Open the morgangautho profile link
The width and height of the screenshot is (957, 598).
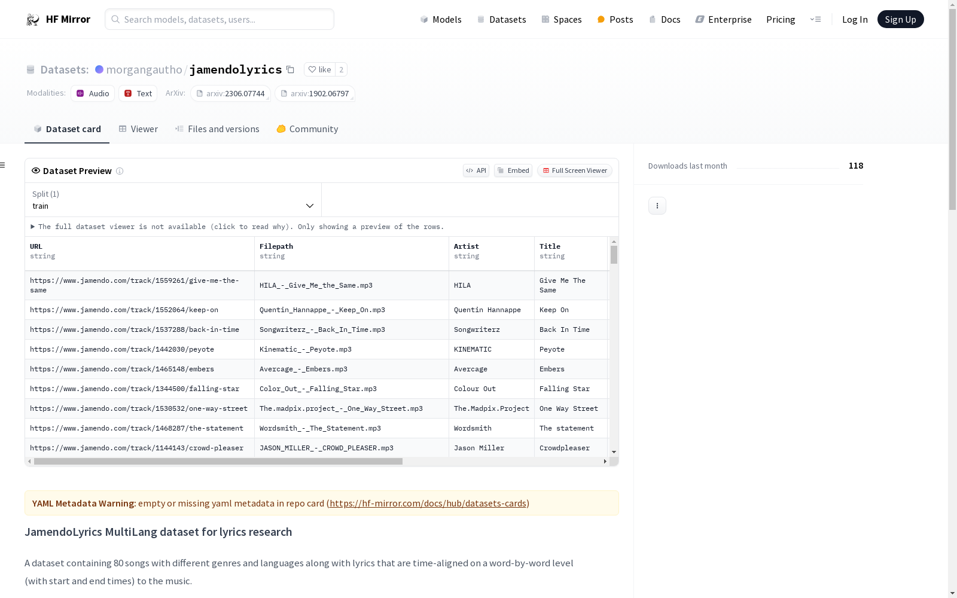pyautogui.click(x=144, y=69)
